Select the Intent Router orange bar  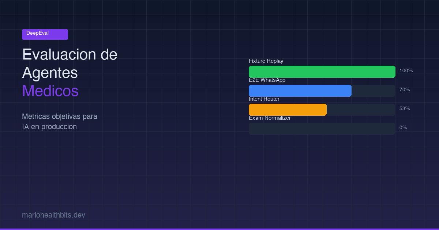coord(288,110)
